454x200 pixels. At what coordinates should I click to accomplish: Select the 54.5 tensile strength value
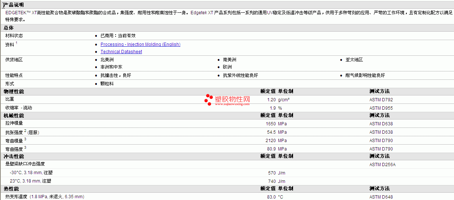(x=271, y=132)
